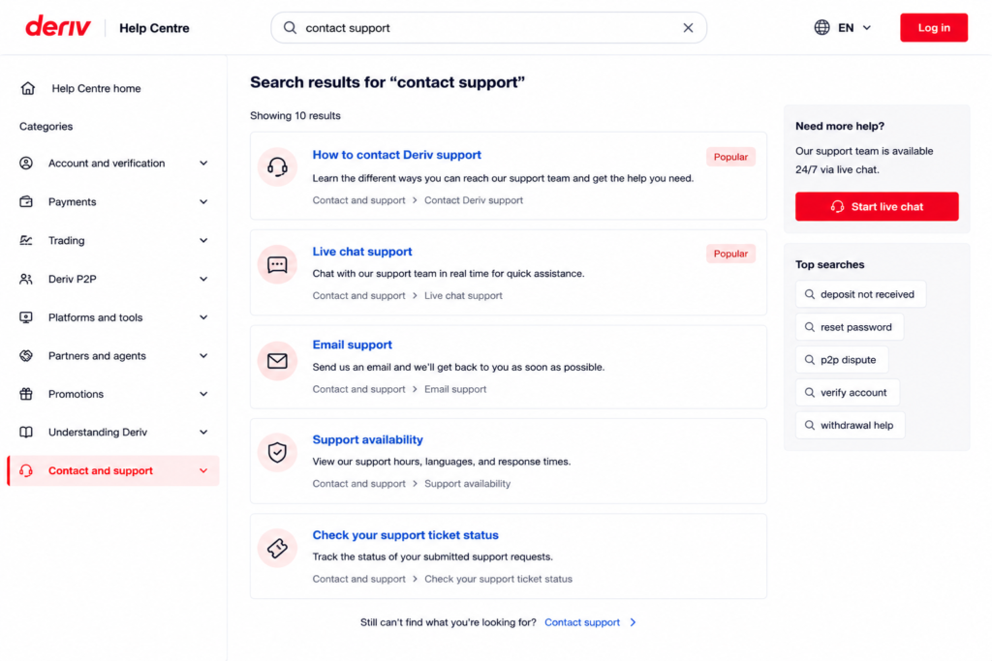
Task: Click the shield icon on Support availability card
Action: pos(277,453)
